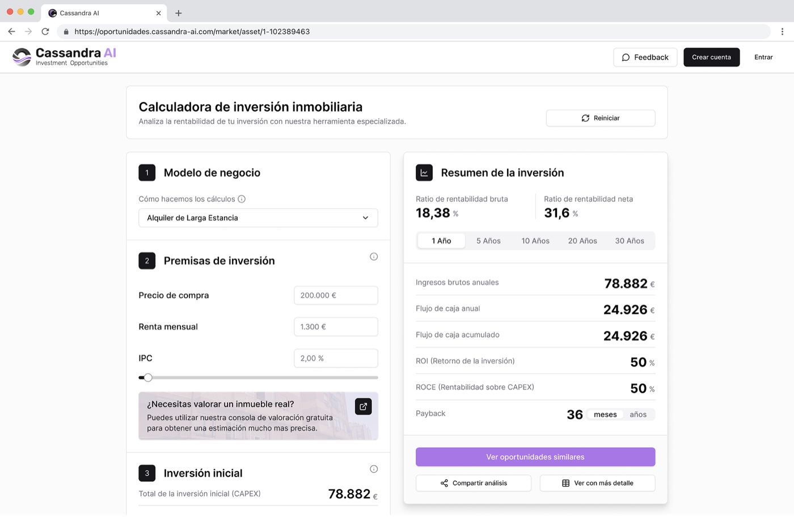Viewport: 794px width, 523px height.
Task: Click the site lock padlock icon
Action: coord(66,32)
